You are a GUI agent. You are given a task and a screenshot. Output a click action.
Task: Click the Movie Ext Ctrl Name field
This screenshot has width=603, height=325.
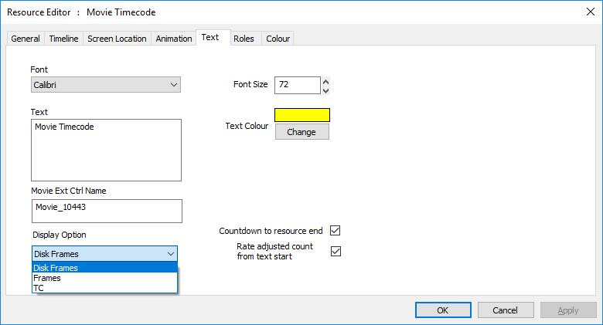pyautogui.click(x=107, y=211)
